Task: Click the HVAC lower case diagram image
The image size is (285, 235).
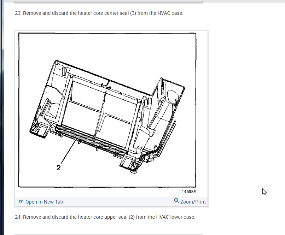Action: click(107, 110)
